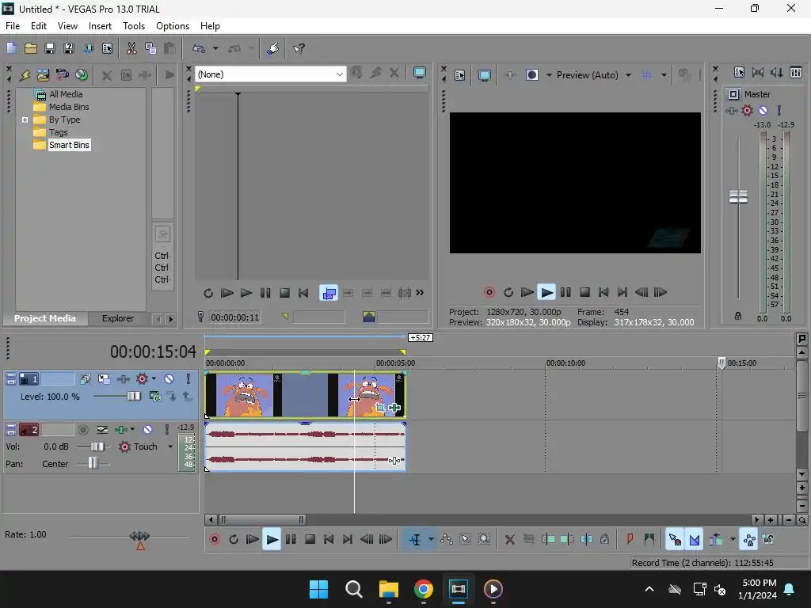Open the Preview (Auto) quality dropdown
Image resolution: width=811 pixels, height=608 pixels.
[628, 75]
